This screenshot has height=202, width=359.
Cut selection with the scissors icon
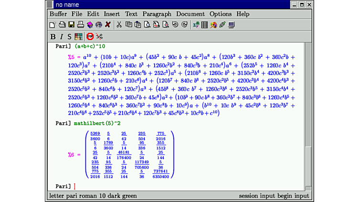click(x=119, y=25)
